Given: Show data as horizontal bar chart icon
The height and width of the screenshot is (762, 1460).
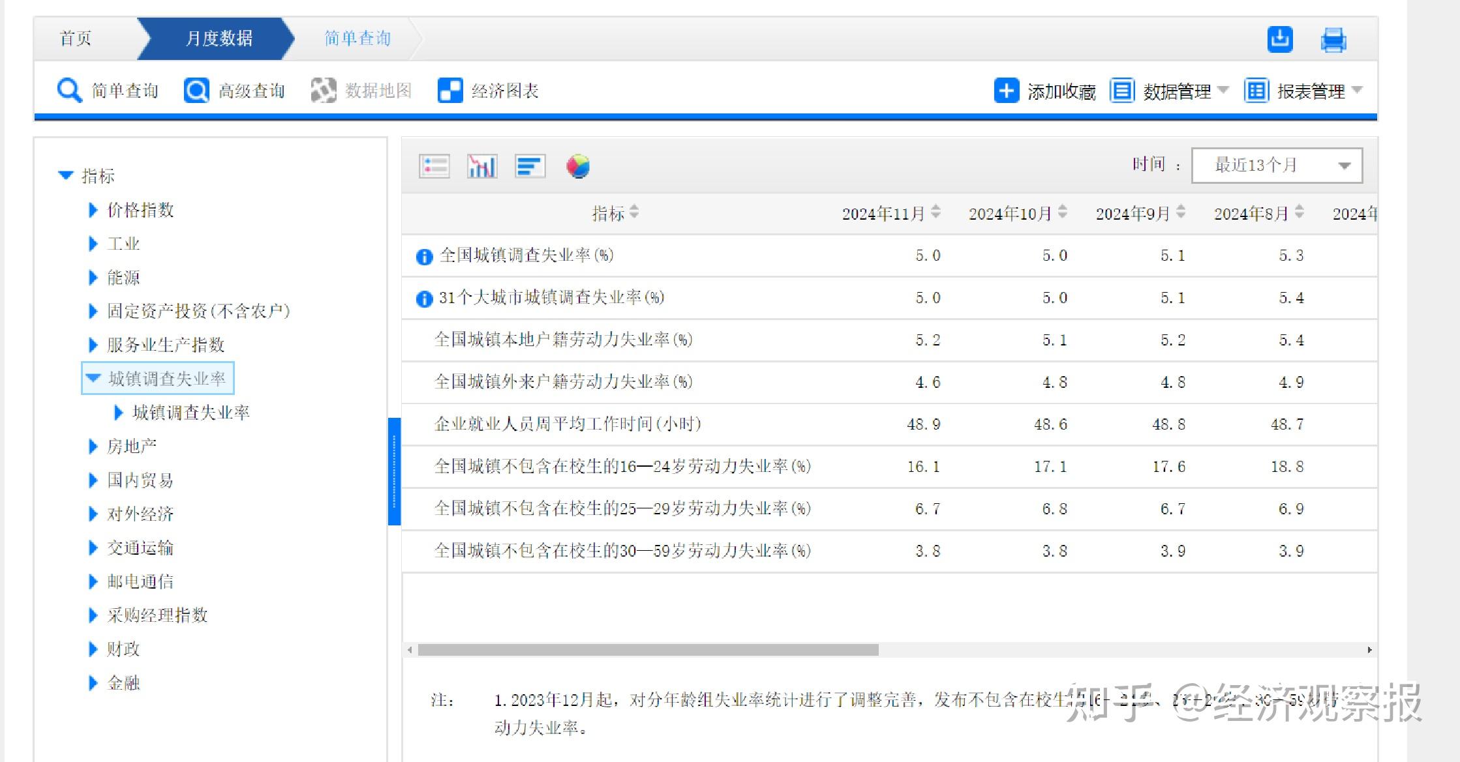Looking at the screenshot, I should pos(530,166).
